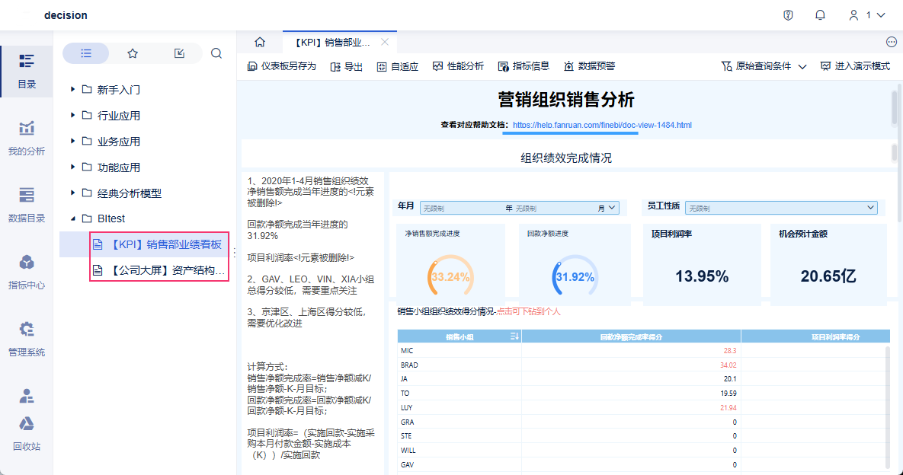Click the 项目利润率 13.95% card
The height and width of the screenshot is (475, 903).
pyautogui.click(x=702, y=264)
